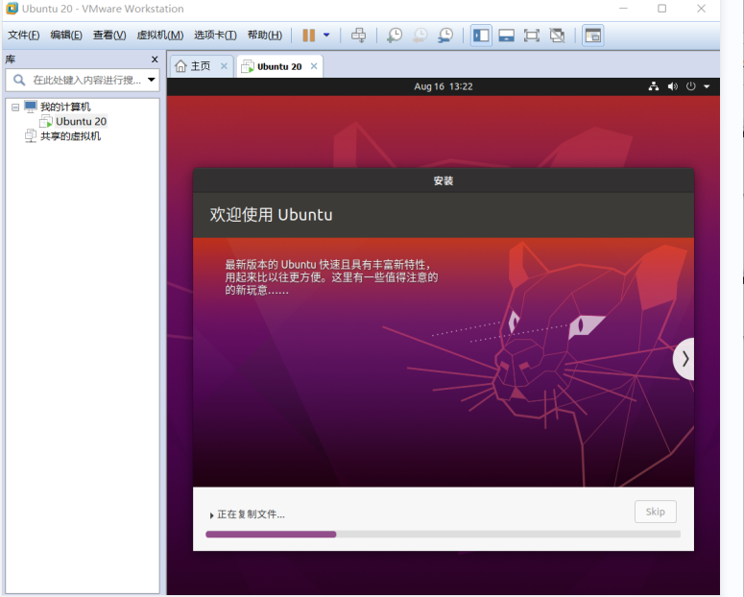
Task: Enter full screen mode icon
Action: click(532, 36)
